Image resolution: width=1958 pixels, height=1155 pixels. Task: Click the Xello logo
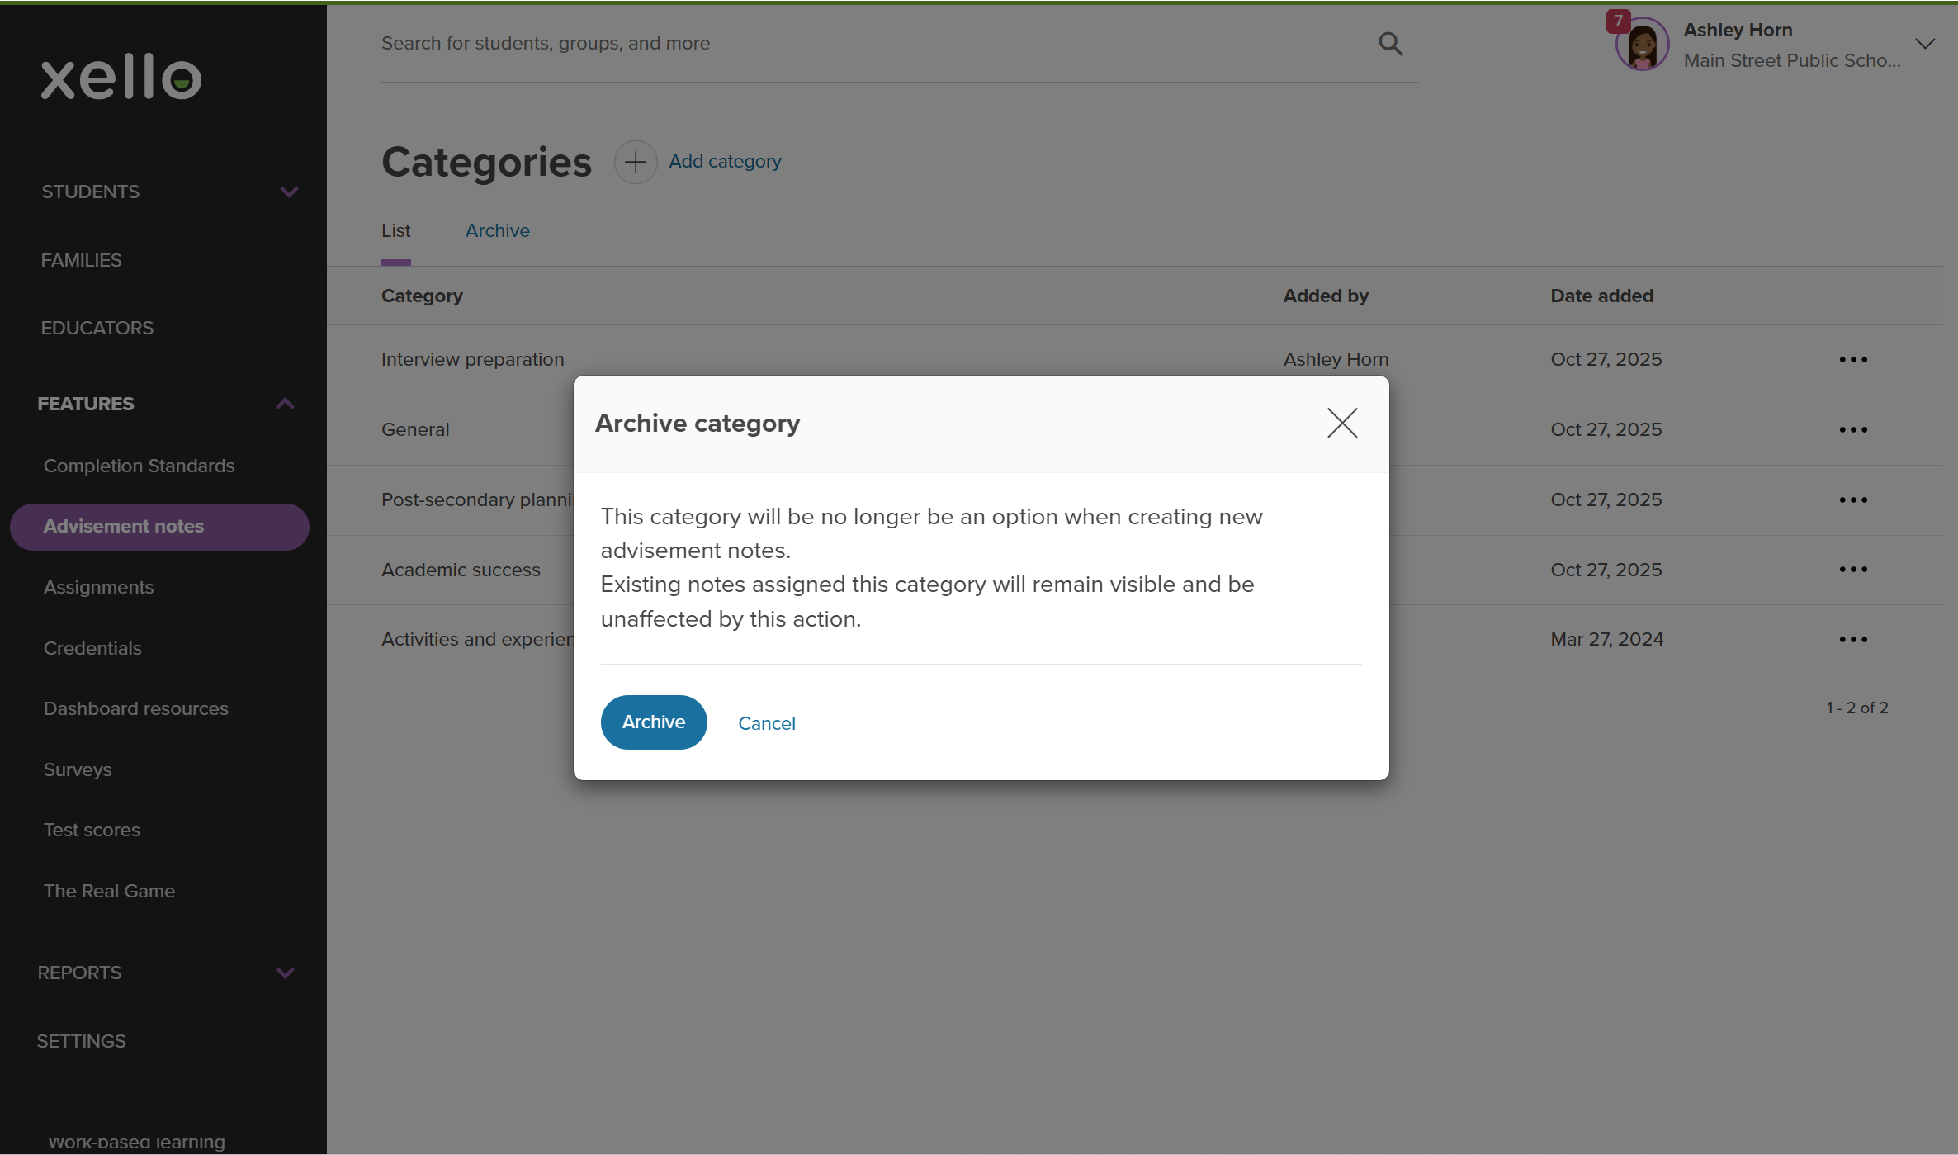click(121, 78)
